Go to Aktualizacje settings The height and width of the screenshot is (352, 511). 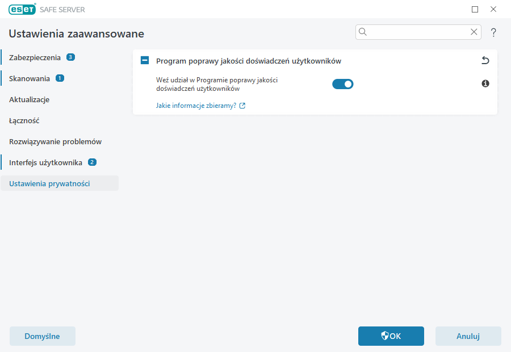28,99
